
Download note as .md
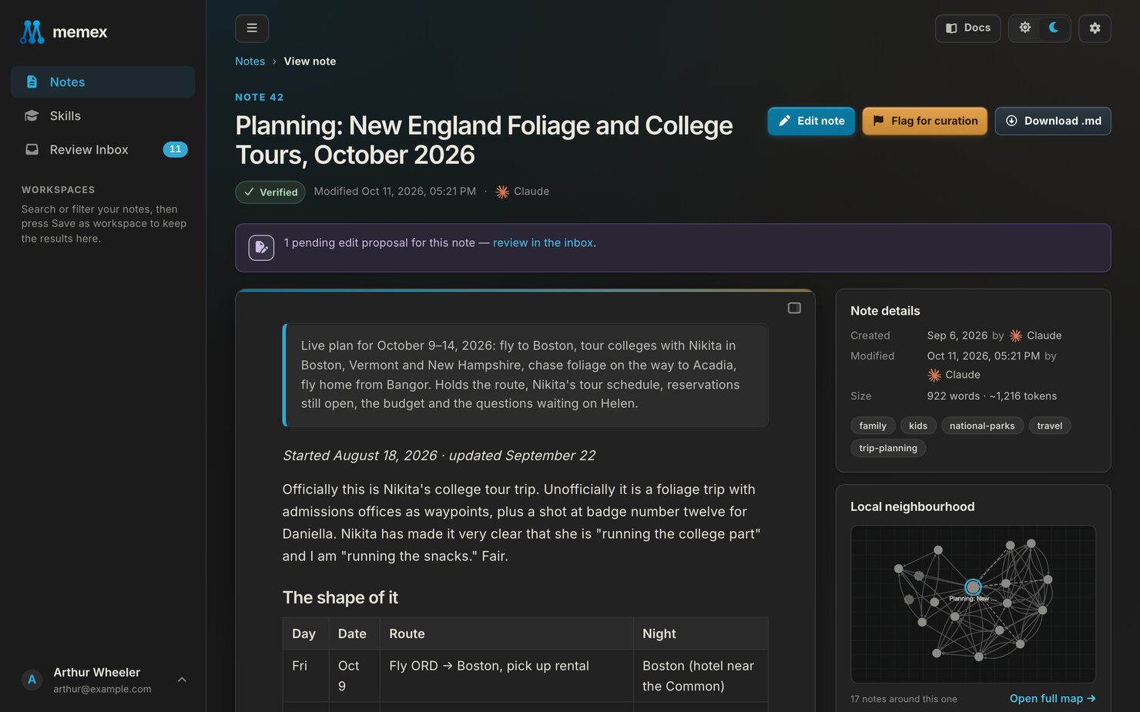1053,121
